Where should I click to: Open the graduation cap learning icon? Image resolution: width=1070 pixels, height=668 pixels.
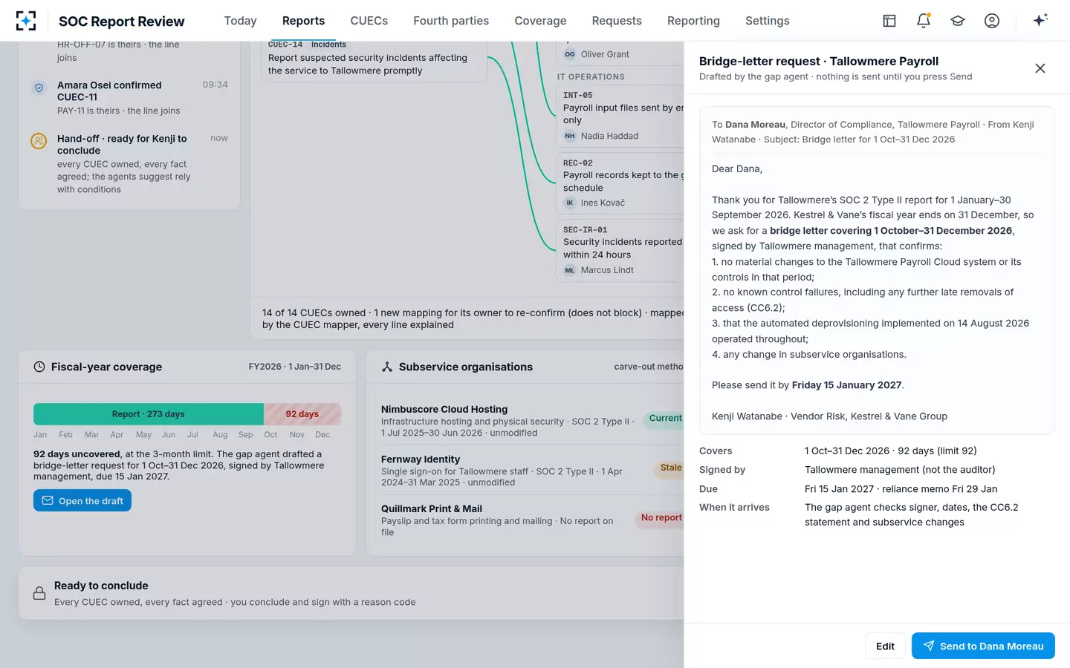point(958,21)
